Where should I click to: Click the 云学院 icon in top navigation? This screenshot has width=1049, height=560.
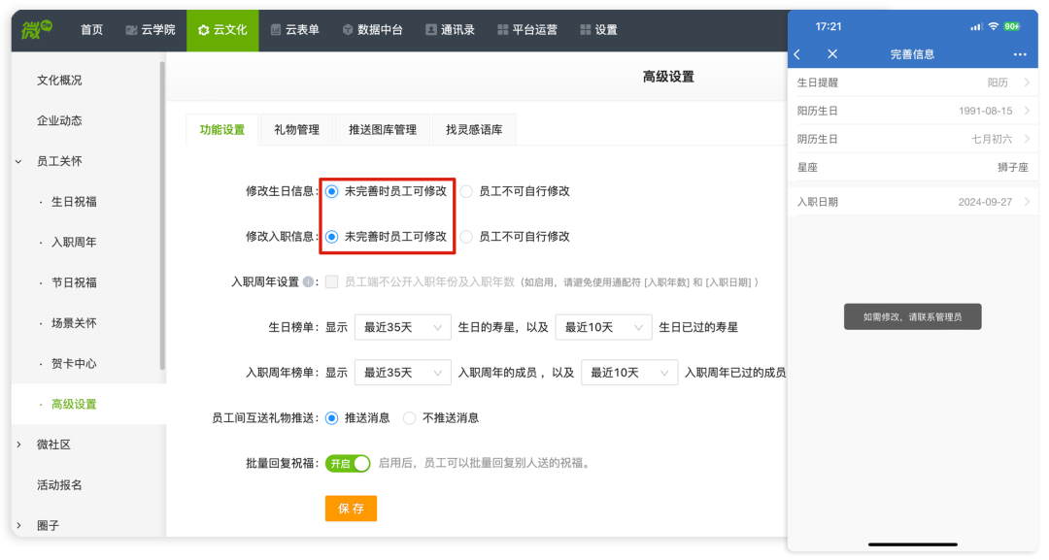coord(131,30)
